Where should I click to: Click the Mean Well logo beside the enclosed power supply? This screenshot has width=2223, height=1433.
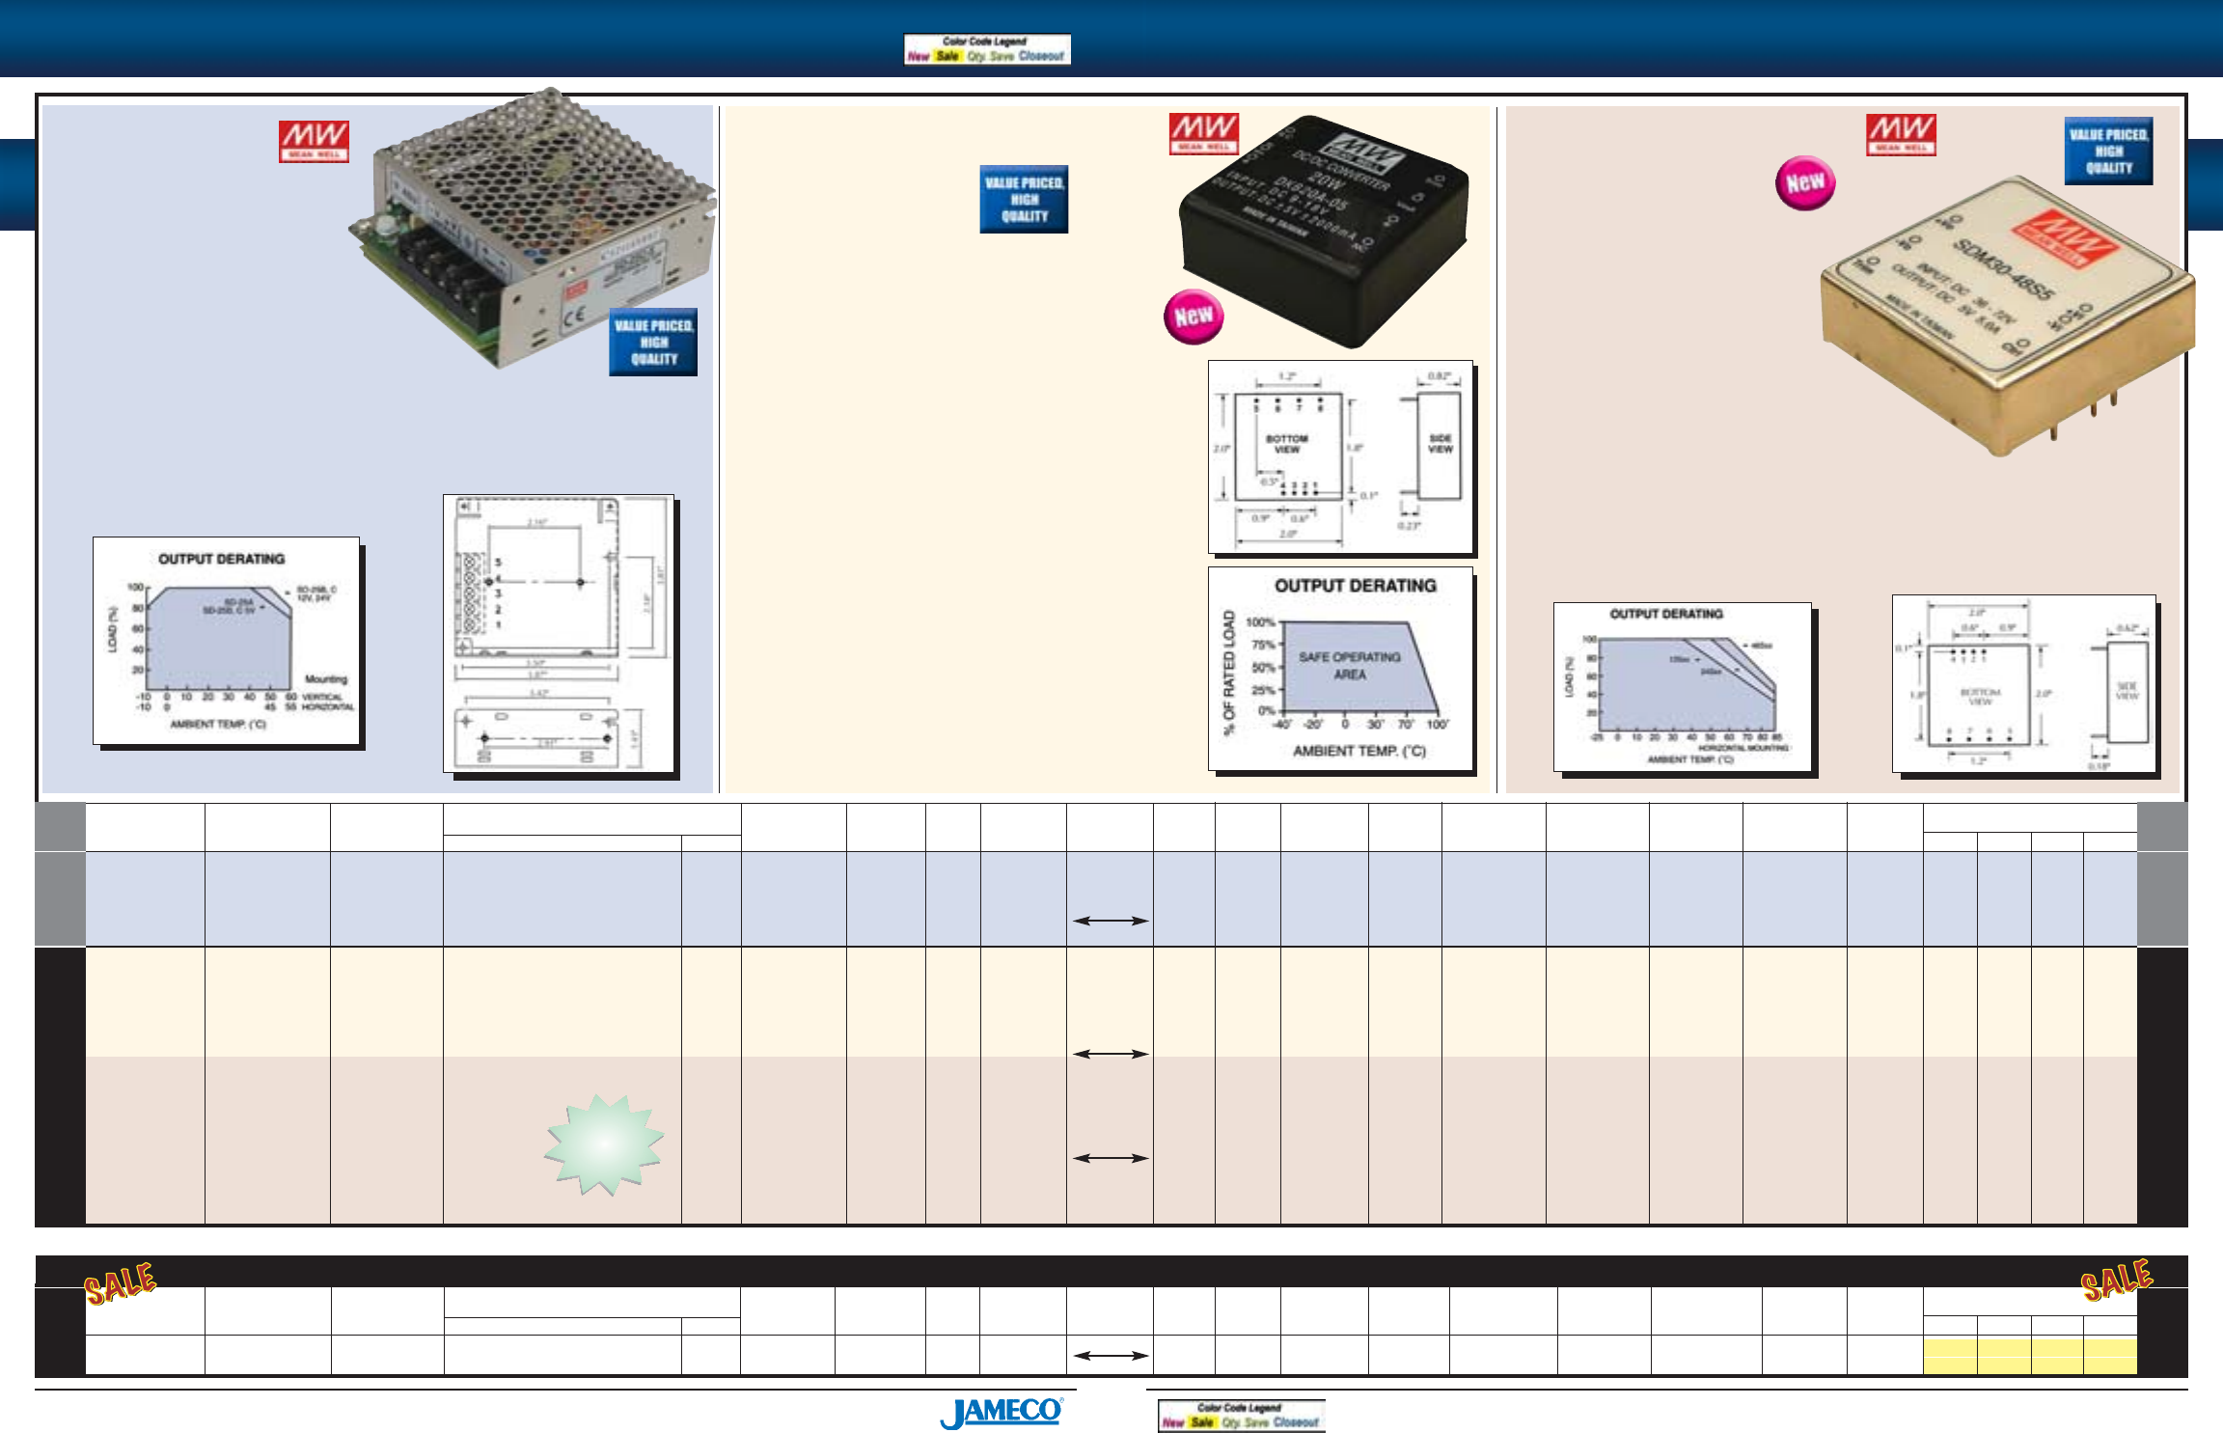314,141
